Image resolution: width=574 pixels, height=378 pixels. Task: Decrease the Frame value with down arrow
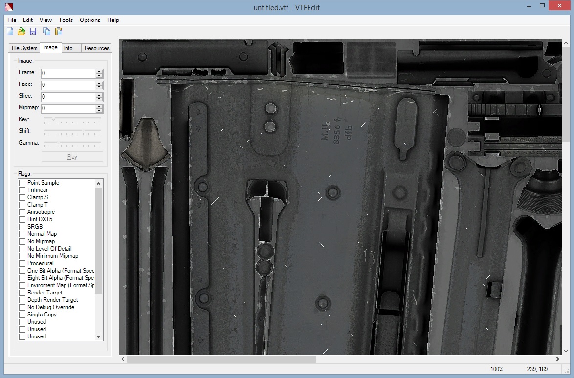(99, 76)
